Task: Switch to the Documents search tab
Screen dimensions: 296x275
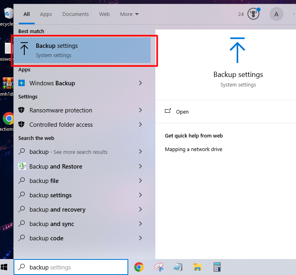Action: pos(76,14)
